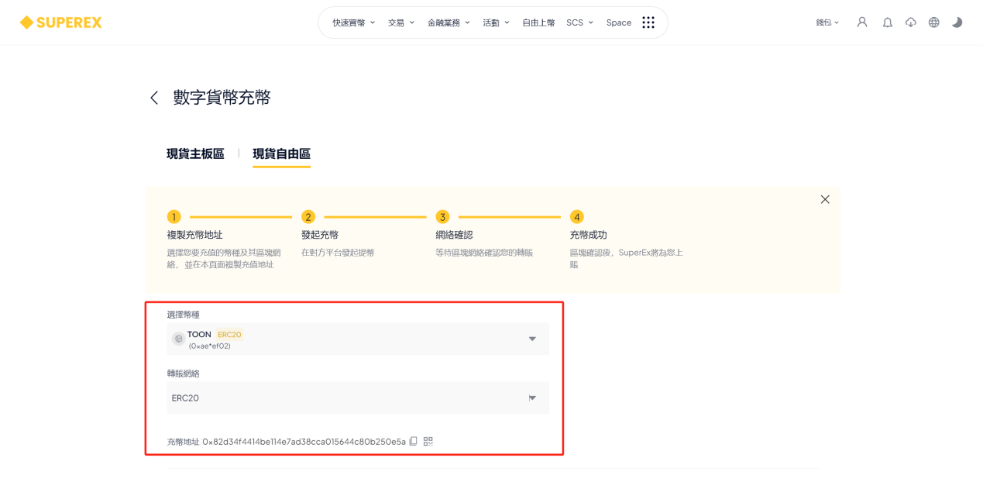Click the (0xae*ef02) contract text
Screen dimensions: 983x496
209,346
